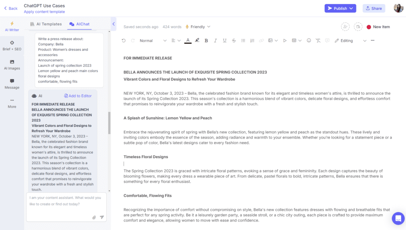Screen dimensions: 406x230
Task: Expand the table options arrow
Action: click(300, 40)
